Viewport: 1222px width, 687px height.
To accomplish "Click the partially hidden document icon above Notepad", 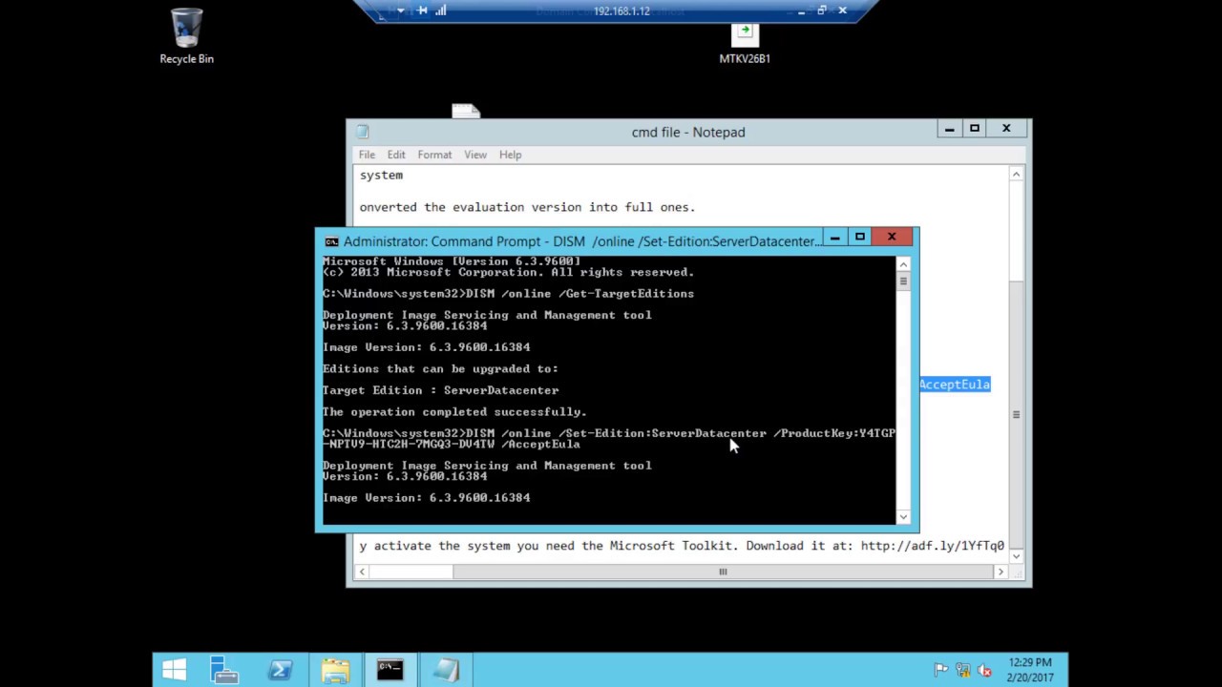I will coord(466,112).
